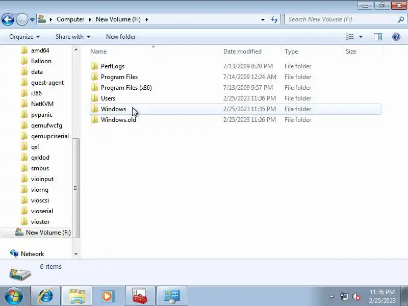Viewport: 408px width, 306px height.
Task: Open the address bar history dropdown
Action: pyautogui.click(x=263, y=20)
